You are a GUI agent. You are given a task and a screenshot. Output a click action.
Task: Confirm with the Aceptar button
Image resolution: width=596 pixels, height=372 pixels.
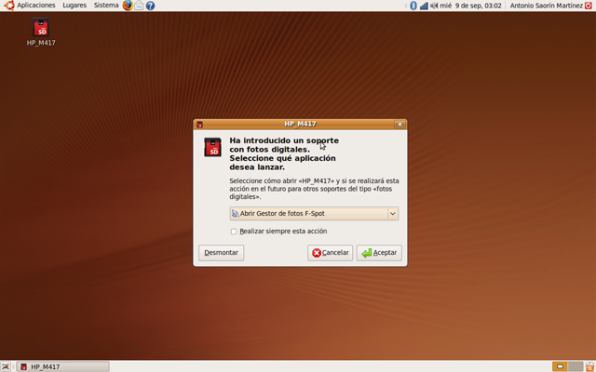pyautogui.click(x=379, y=253)
